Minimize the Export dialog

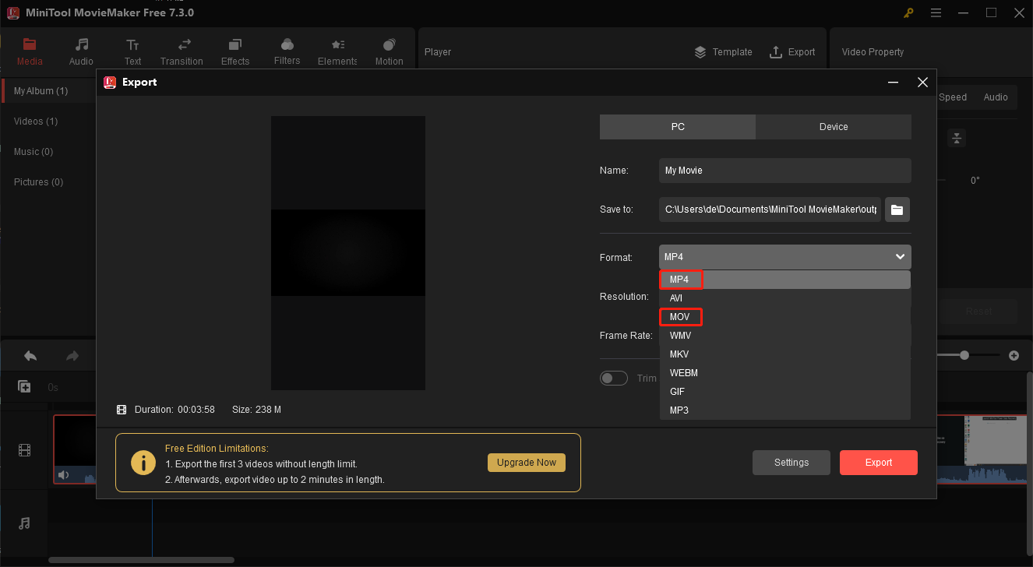[893, 82]
